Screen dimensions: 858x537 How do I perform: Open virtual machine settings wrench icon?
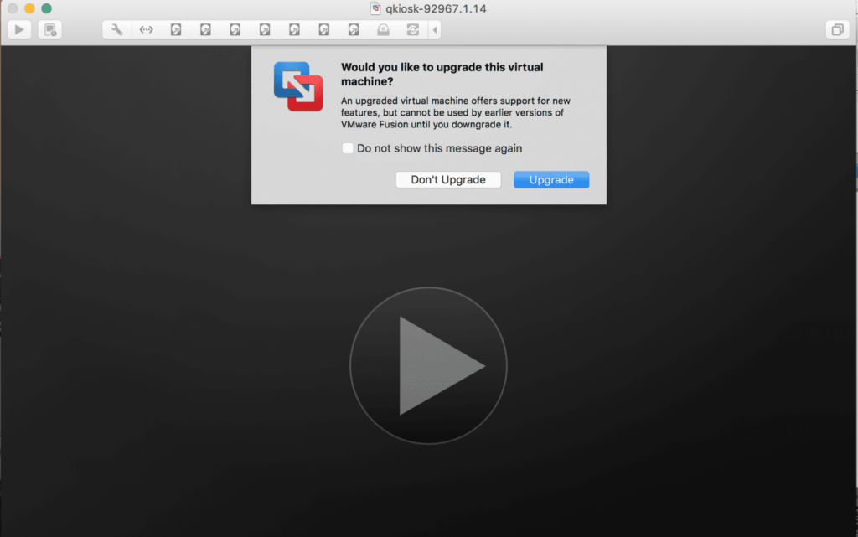click(x=117, y=29)
